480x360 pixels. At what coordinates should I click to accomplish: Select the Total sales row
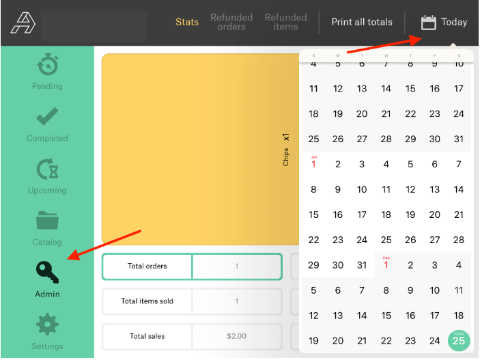[192, 336]
